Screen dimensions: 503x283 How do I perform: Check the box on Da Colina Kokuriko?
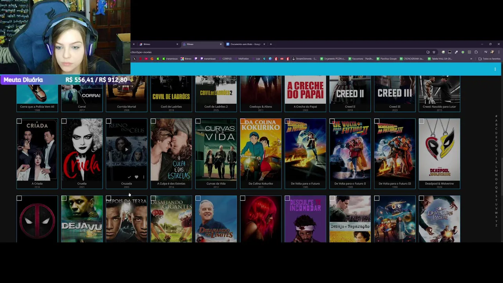tap(243, 121)
